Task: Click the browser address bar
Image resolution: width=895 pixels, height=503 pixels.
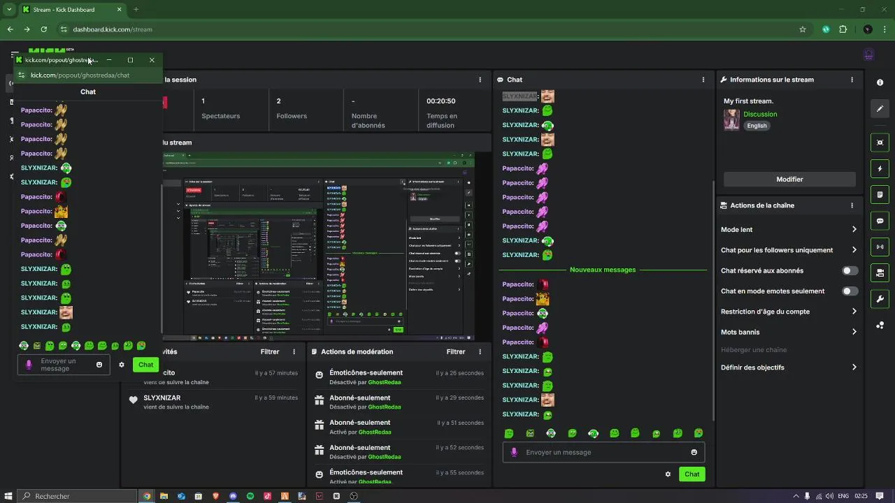Action: (427, 29)
